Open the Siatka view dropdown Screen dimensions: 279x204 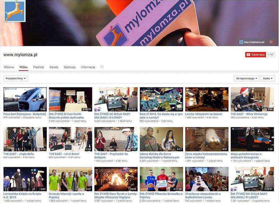[x=268, y=78]
